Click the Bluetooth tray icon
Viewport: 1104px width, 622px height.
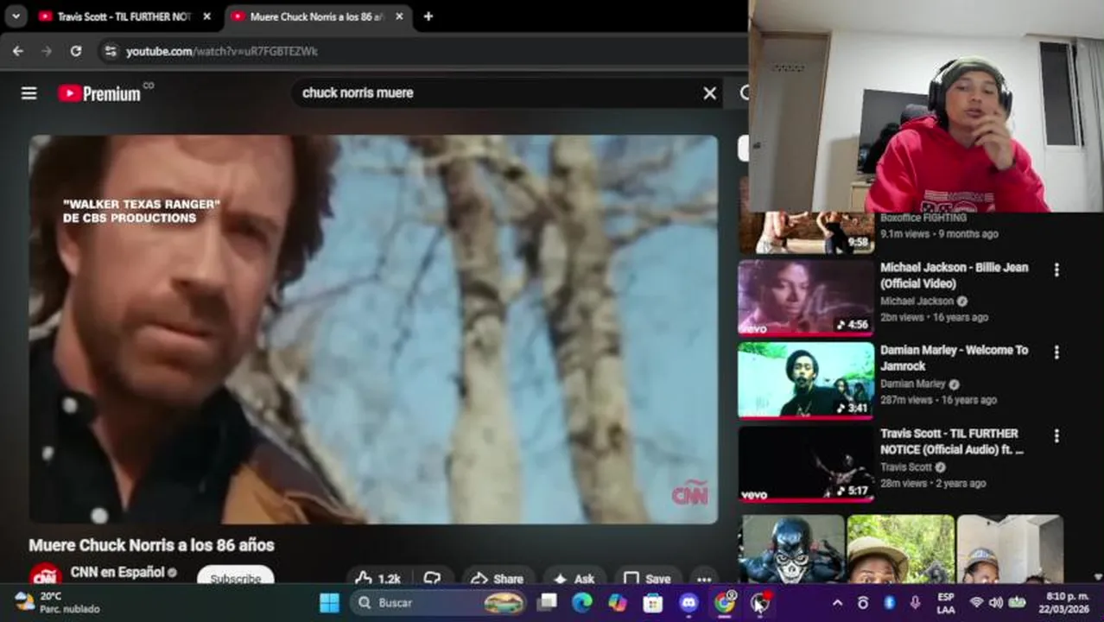pos(889,602)
